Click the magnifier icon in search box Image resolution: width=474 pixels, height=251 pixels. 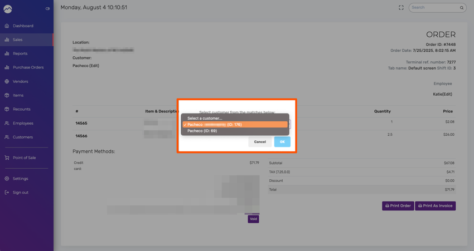(x=462, y=8)
